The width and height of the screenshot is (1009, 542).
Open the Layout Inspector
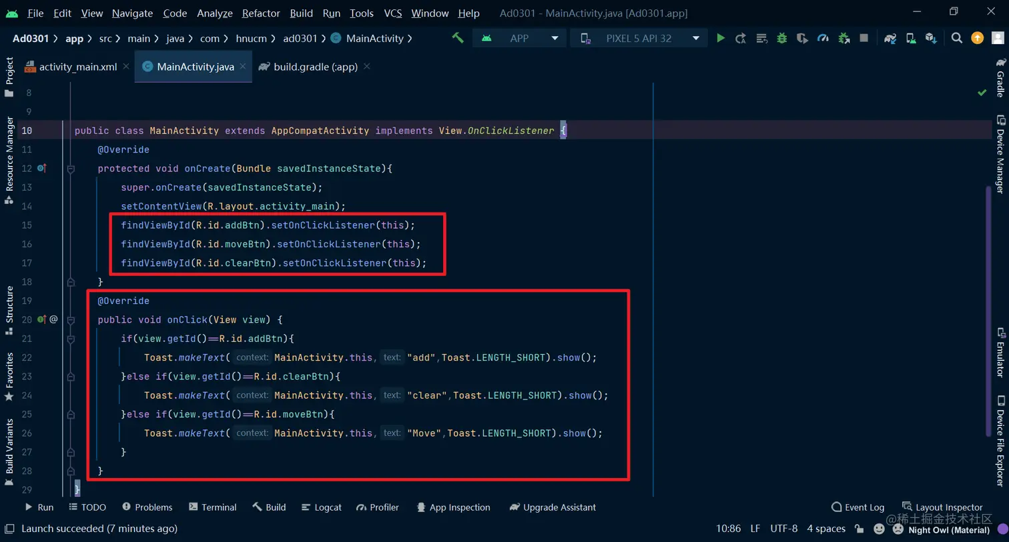click(x=942, y=507)
